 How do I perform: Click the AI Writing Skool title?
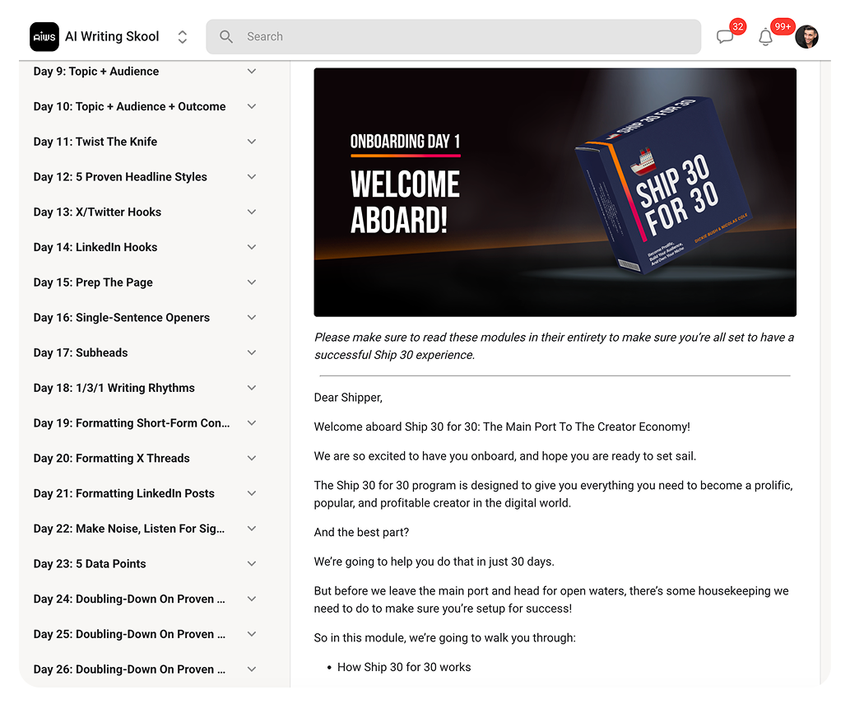pyautogui.click(x=112, y=36)
